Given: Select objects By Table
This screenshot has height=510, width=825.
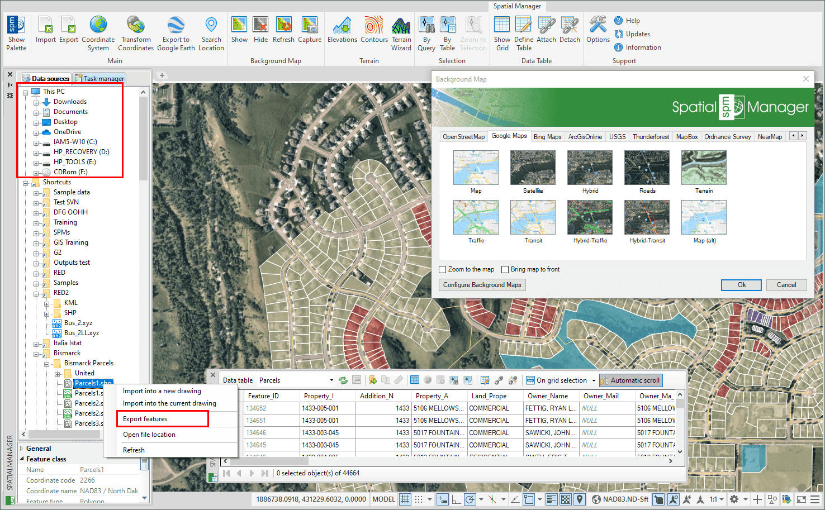Looking at the screenshot, I should tap(448, 34).
